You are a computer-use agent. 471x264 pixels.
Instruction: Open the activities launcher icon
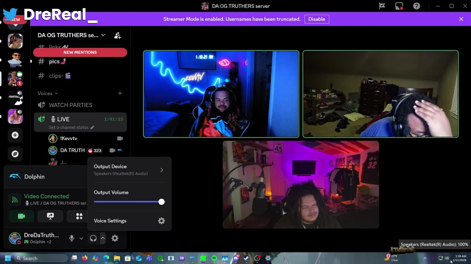(x=79, y=216)
